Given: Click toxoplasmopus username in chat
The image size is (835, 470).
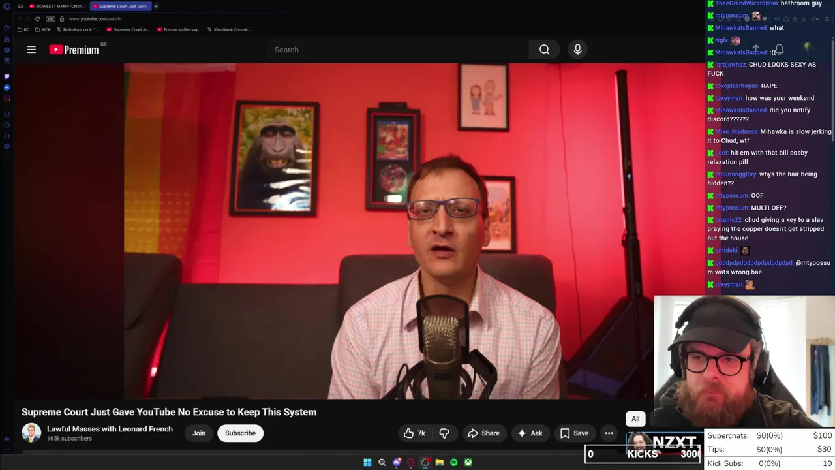Looking at the screenshot, I should (736, 86).
